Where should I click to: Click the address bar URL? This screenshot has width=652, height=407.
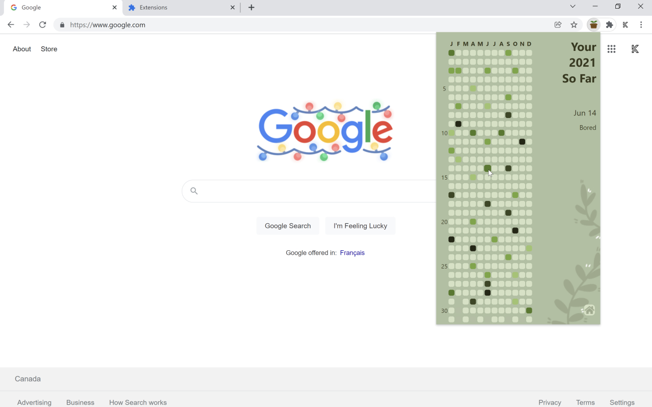[x=107, y=24]
